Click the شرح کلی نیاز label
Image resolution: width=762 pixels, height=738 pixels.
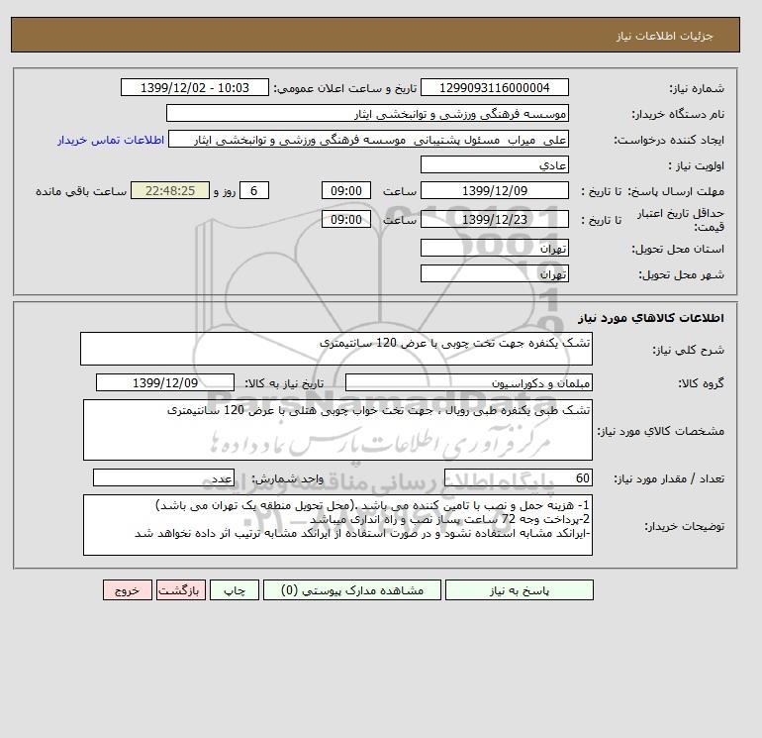(688, 350)
